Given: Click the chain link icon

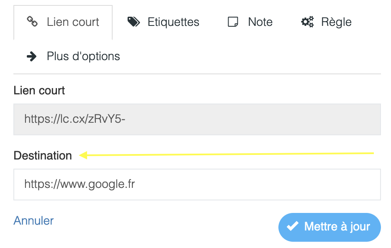Looking at the screenshot, I should point(32,22).
